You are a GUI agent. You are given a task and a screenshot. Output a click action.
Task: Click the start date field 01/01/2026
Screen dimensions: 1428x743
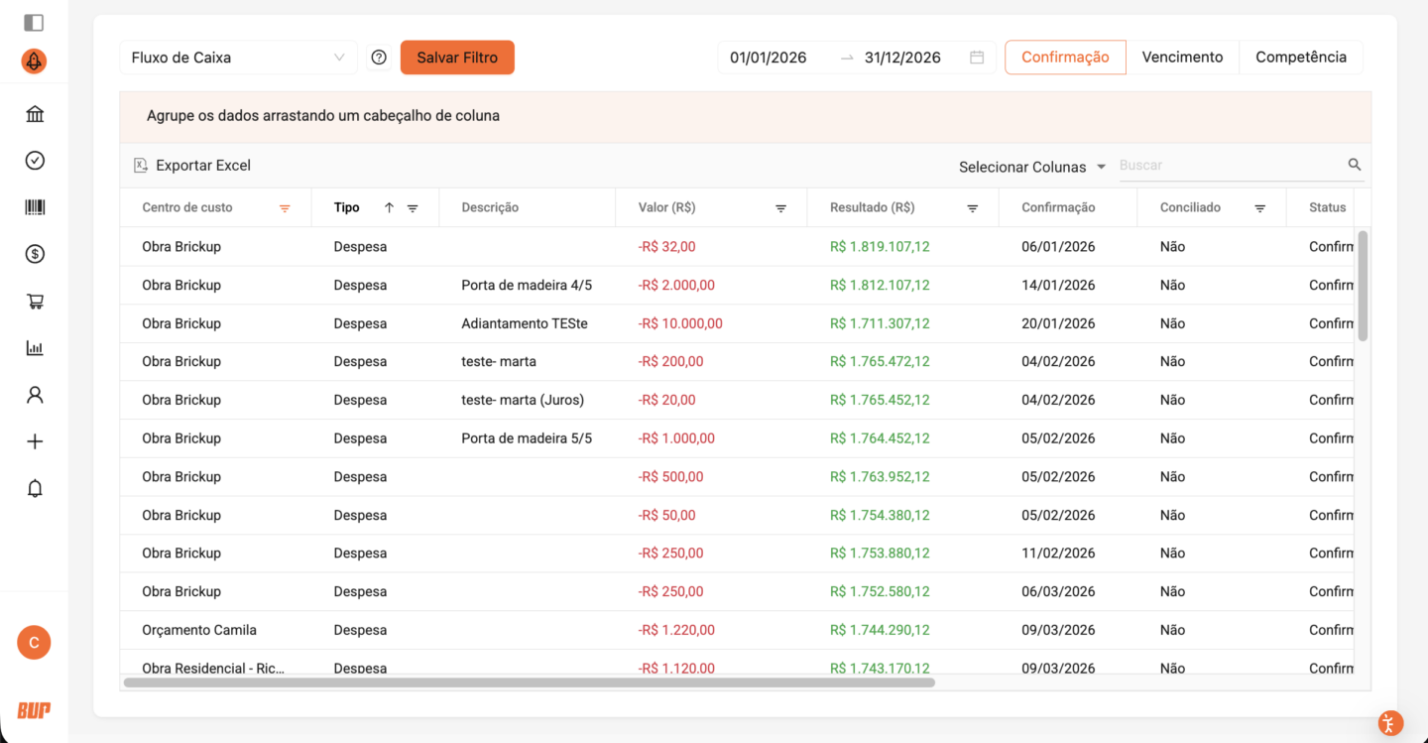(x=769, y=58)
